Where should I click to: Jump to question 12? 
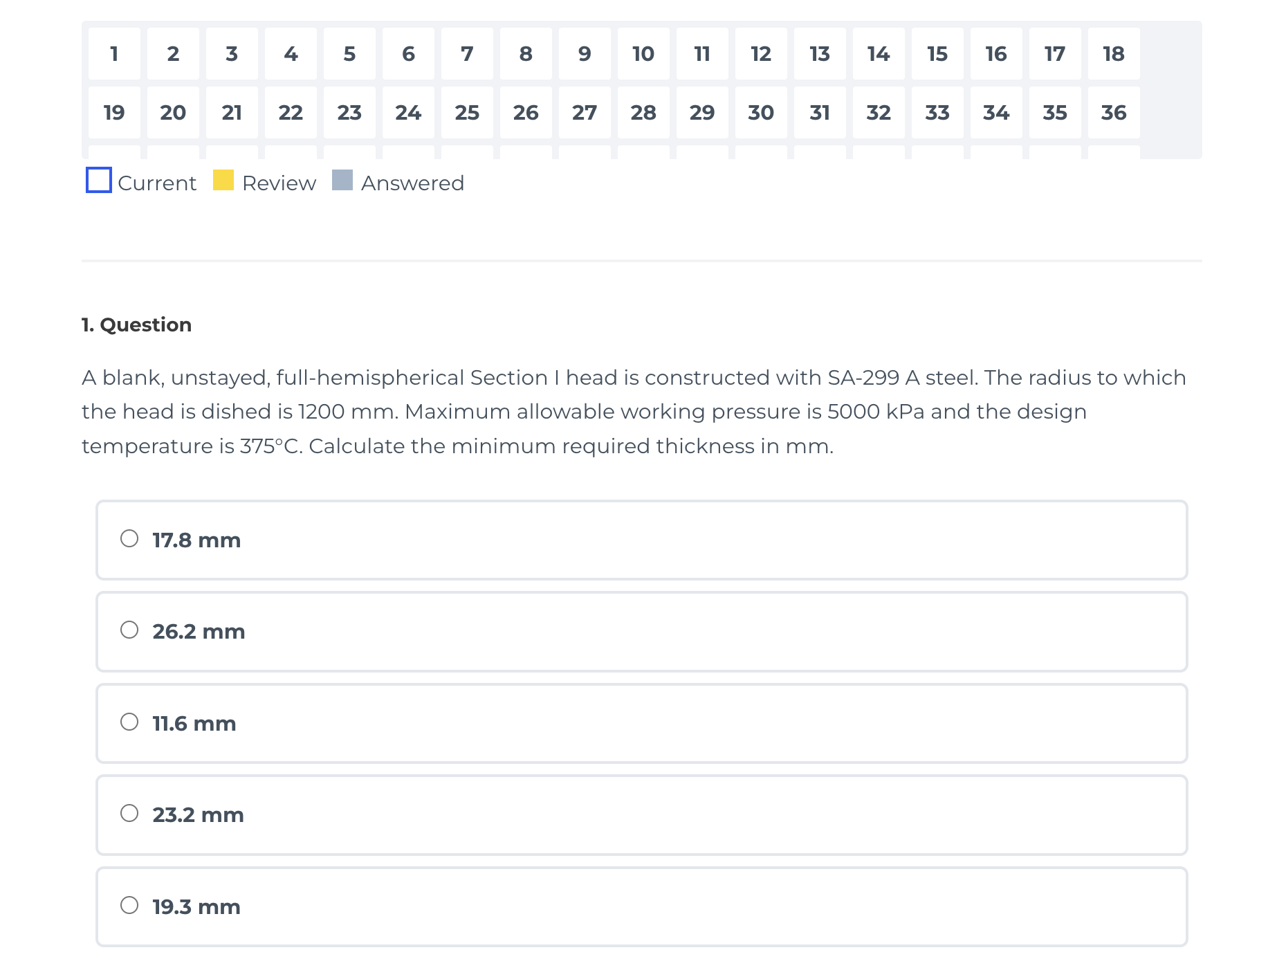coord(761,54)
